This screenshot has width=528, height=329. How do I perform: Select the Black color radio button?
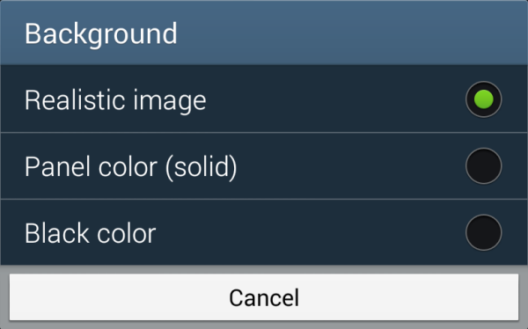(x=483, y=233)
